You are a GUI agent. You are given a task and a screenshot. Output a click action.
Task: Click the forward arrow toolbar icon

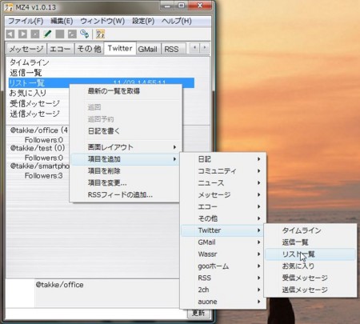[x=22, y=34]
